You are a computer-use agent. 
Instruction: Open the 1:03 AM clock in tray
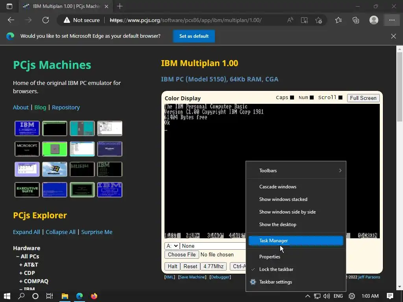pyautogui.click(x=370, y=296)
